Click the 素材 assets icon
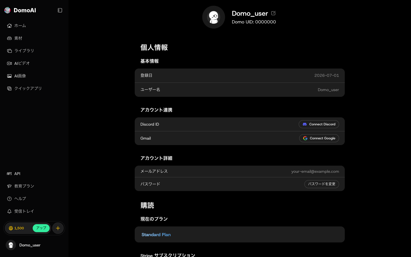 pyautogui.click(x=9, y=38)
